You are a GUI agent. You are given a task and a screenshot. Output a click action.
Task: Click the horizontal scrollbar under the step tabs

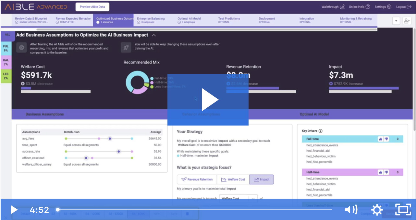(206, 29)
